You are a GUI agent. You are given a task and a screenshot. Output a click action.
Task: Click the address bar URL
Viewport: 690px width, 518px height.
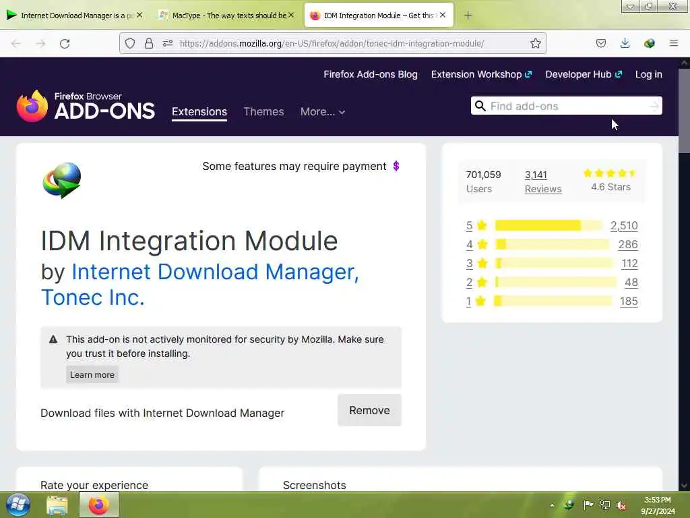[332, 44]
